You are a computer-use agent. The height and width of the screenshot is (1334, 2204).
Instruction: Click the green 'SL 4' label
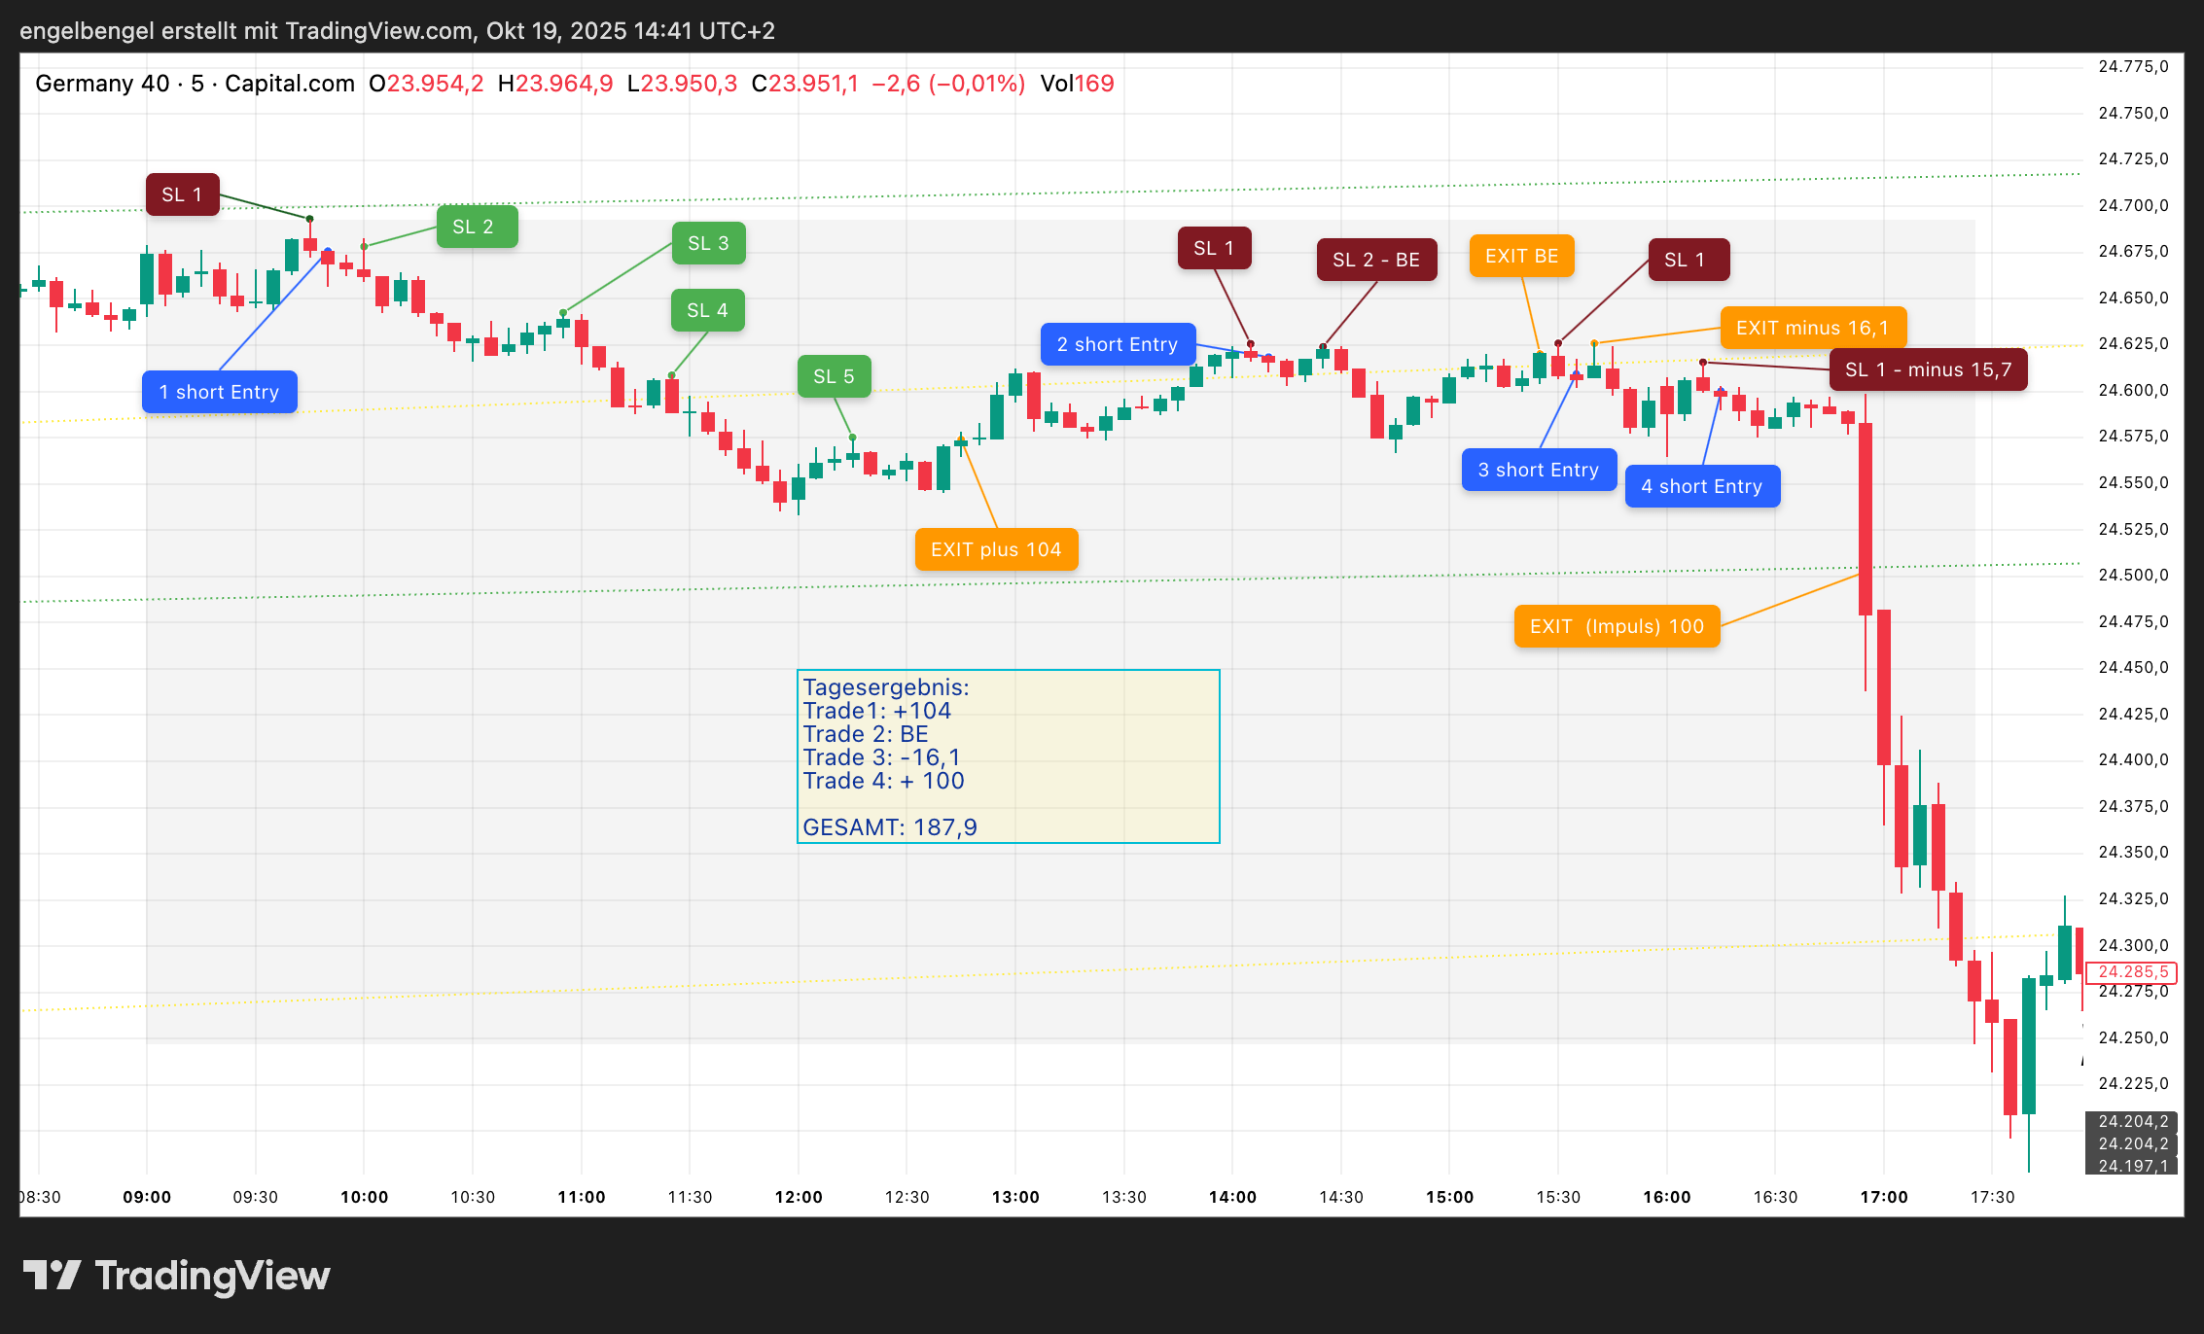(x=707, y=310)
